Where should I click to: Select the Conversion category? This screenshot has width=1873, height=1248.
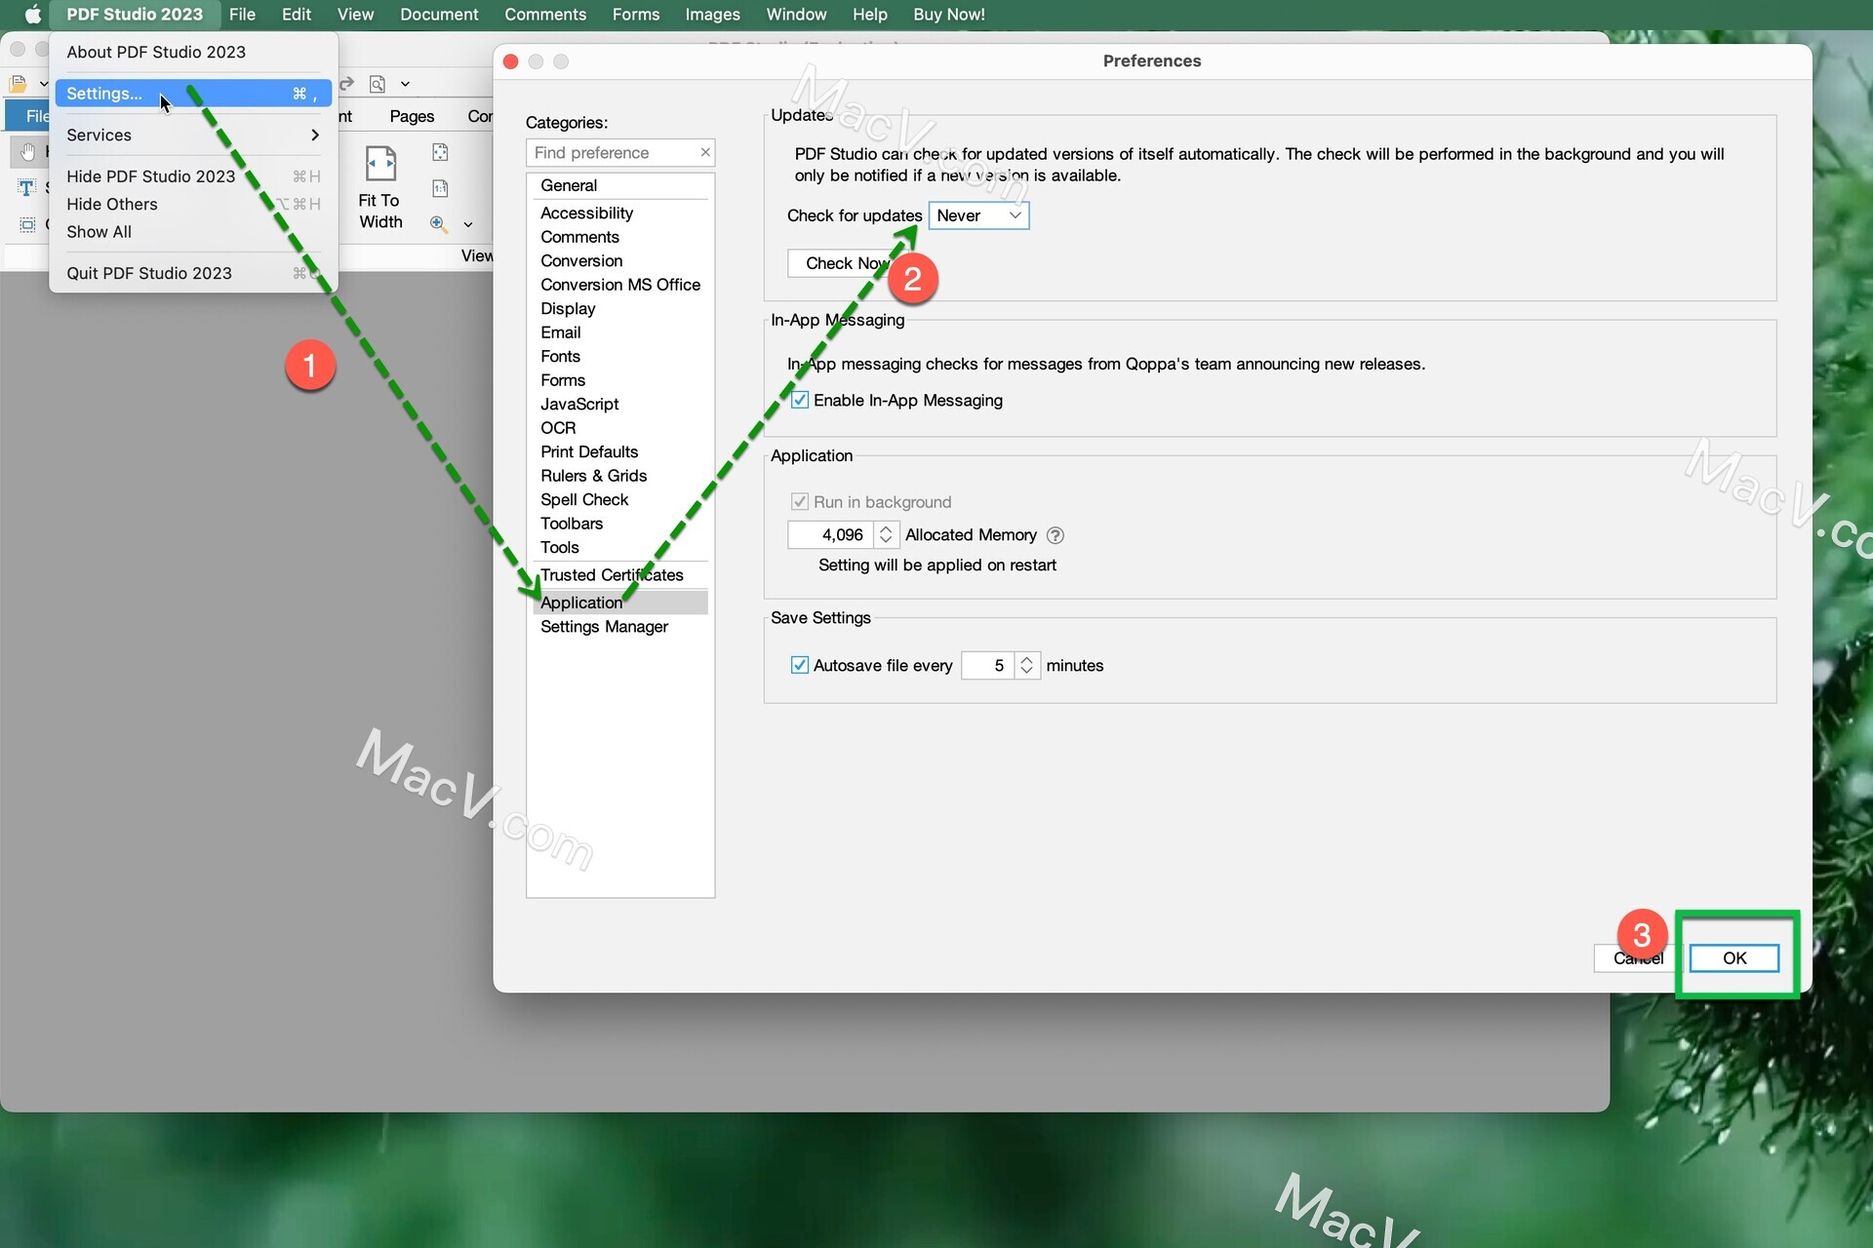619,260
